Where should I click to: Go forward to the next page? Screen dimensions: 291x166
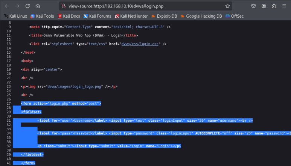pos(17,6)
